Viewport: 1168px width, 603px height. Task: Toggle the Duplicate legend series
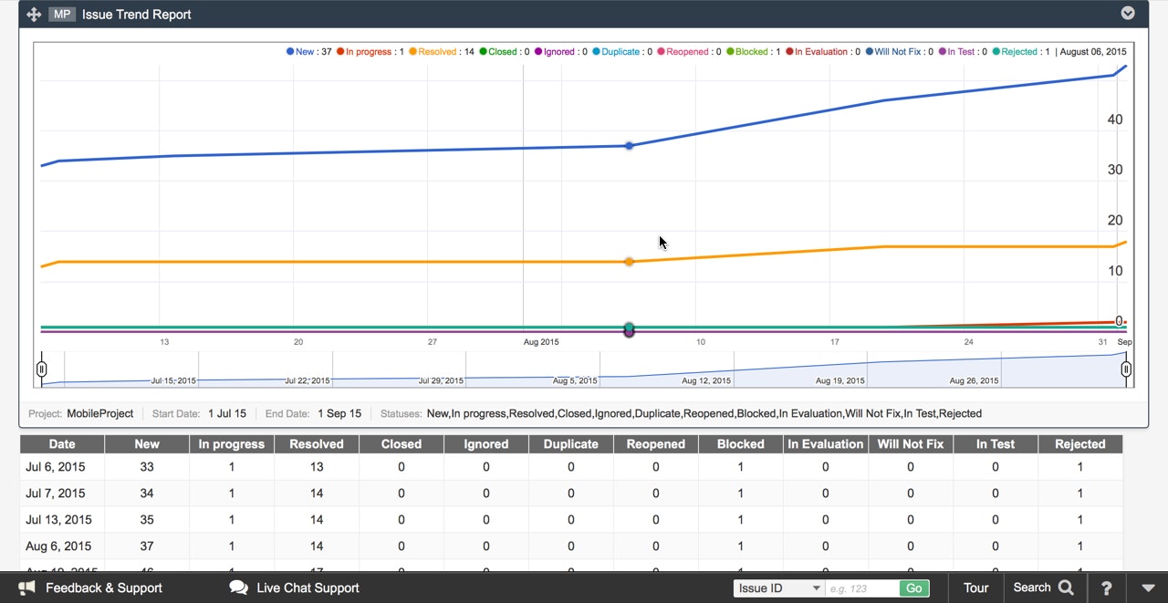622,52
